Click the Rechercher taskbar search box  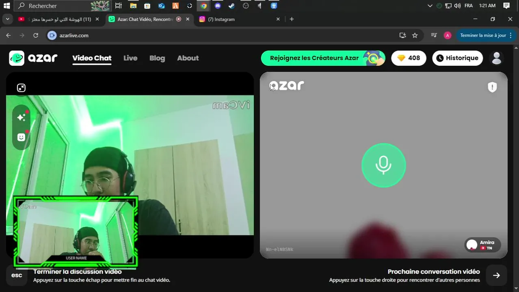coord(63,6)
